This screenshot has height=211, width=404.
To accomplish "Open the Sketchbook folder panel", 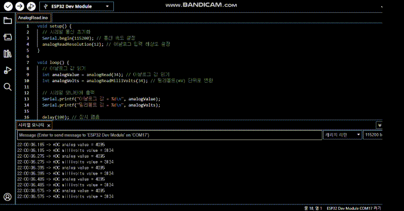I will (8, 21).
